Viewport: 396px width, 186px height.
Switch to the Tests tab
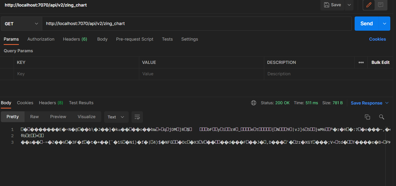pyautogui.click(x=167, y=39)
